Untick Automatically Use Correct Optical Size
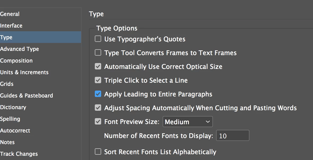This screenshot has height=160, width=313. click(98, 66)
